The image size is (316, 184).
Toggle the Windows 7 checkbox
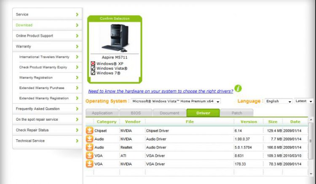pos(93,73)
